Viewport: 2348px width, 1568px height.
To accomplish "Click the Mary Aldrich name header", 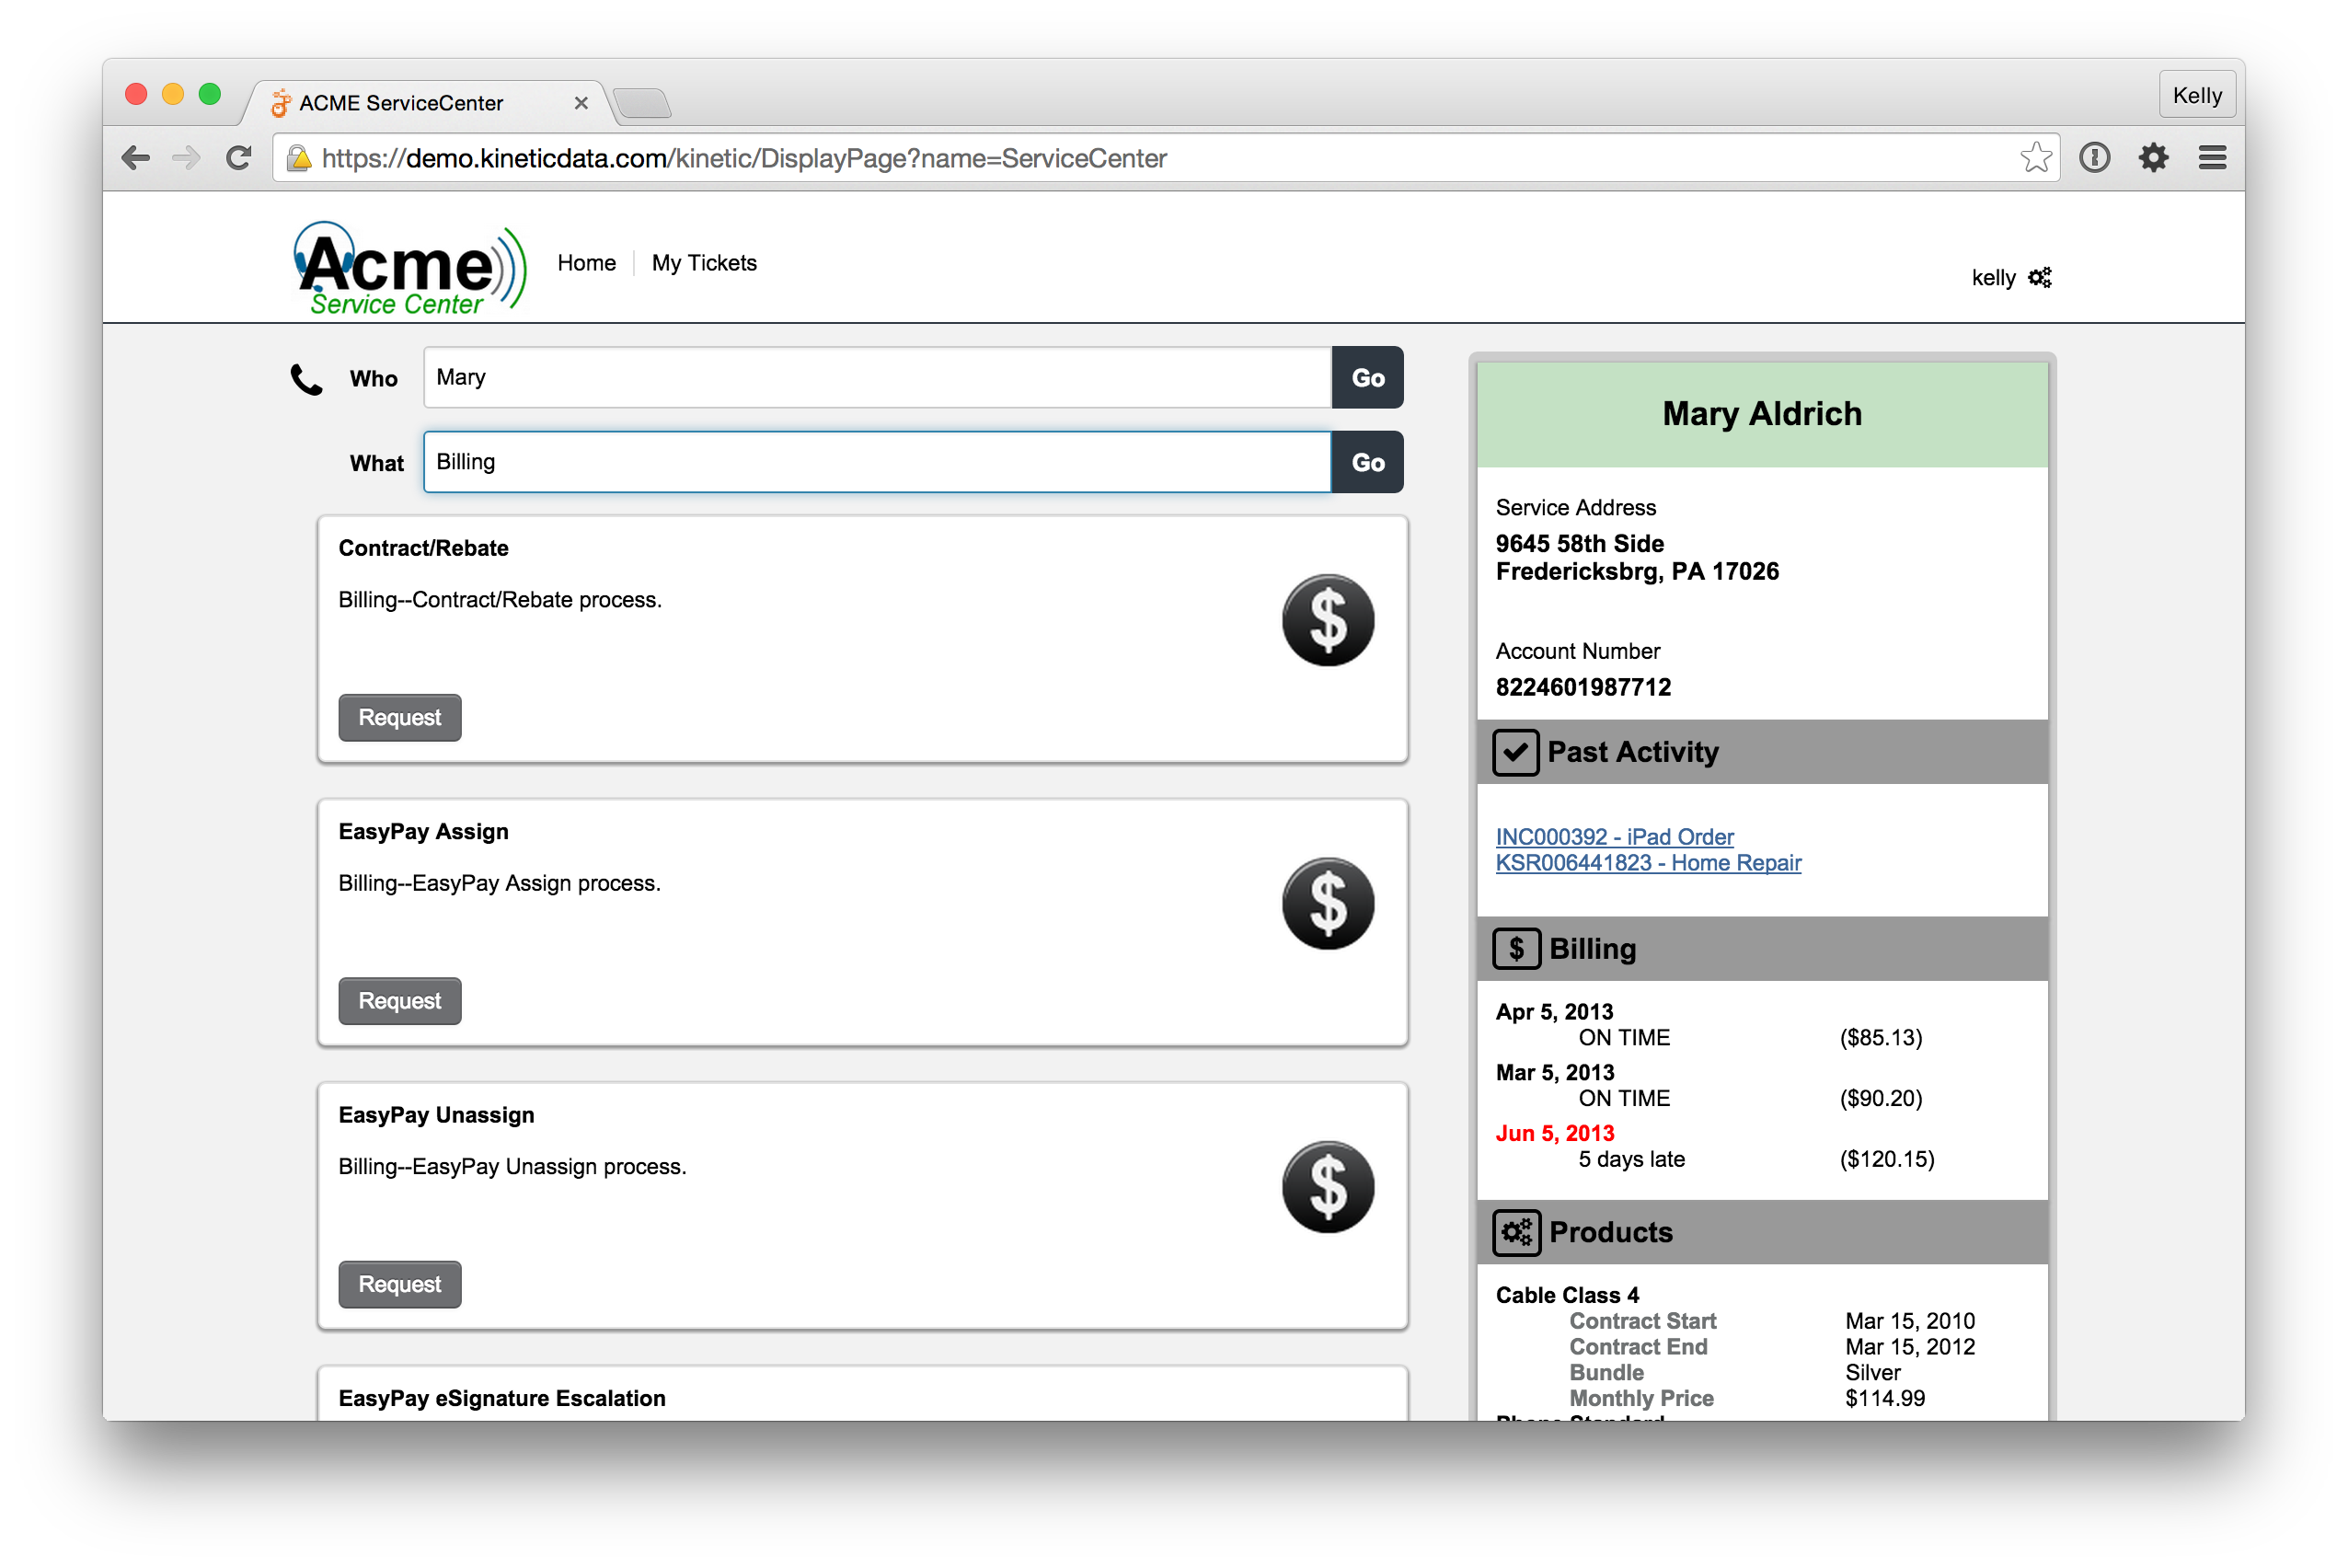I will [x=1762, y=414].
